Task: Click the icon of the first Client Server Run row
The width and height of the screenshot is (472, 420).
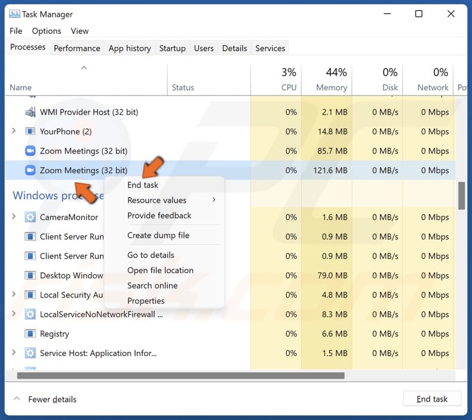Action: (x=30, y=237)
